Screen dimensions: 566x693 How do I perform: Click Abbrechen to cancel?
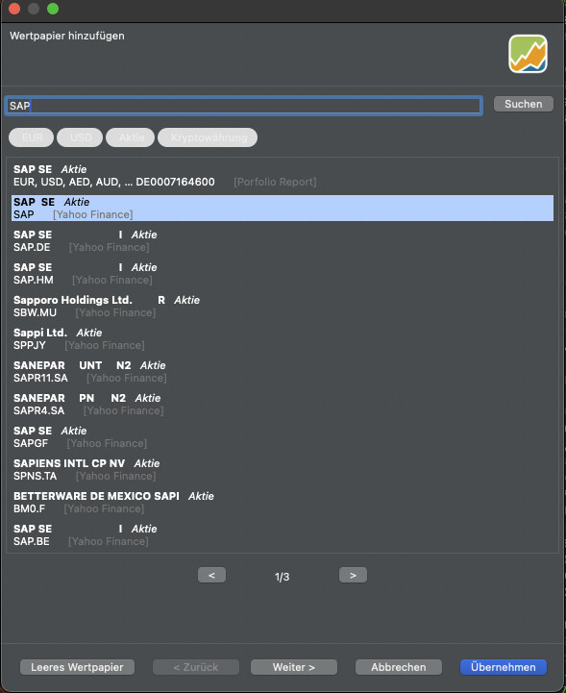point(399,667)
